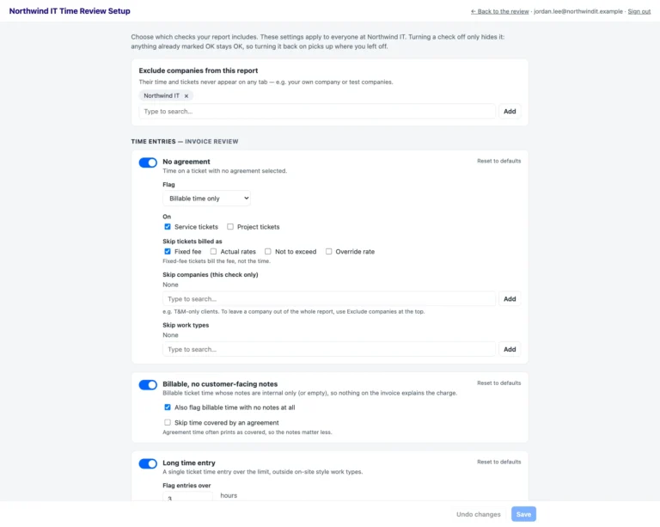The width and height of the screenshot is (660, 527).
Task: Click Exclude companies from this report heading
Action: click(x=199, y=70)
